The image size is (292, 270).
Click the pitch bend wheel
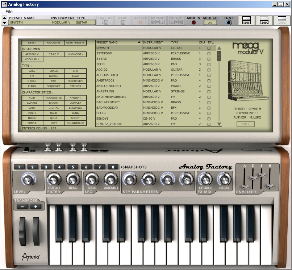pos(22,231)
